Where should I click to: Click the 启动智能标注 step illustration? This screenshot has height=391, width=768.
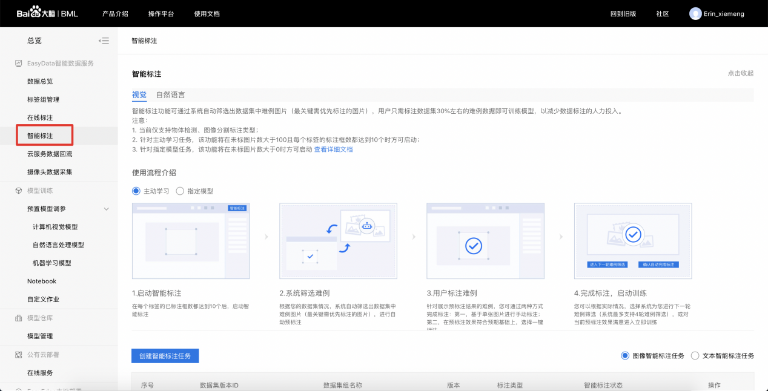(191, 241)
